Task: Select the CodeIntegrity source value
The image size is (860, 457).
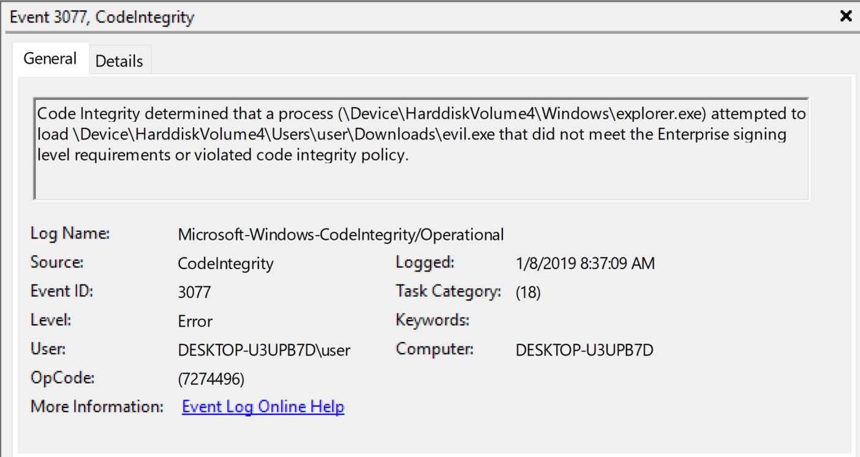Action: [x=225, y=264]
